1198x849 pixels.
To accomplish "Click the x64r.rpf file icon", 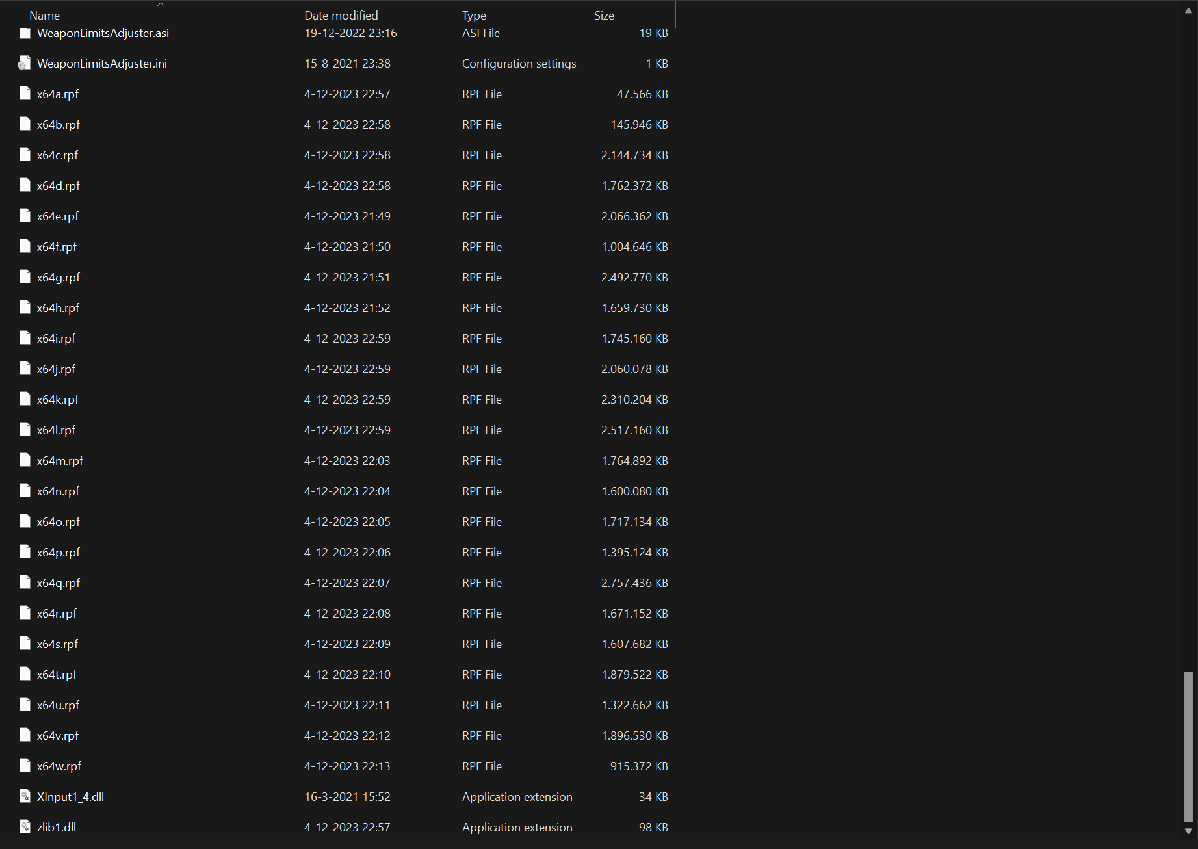I will [x=25, y=613].
